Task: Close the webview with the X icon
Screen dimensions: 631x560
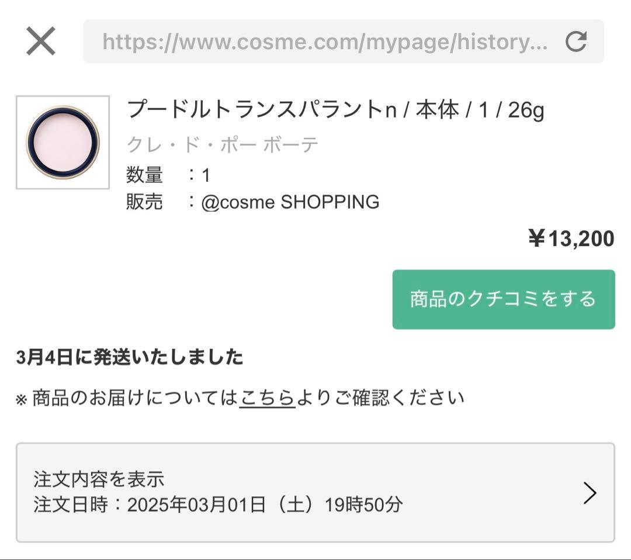Action: (40, 41)
